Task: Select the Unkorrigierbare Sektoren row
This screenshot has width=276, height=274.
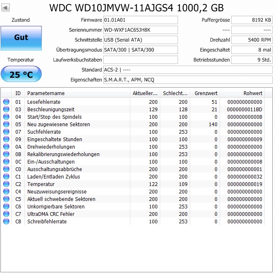Action: [x=133, y=206]
